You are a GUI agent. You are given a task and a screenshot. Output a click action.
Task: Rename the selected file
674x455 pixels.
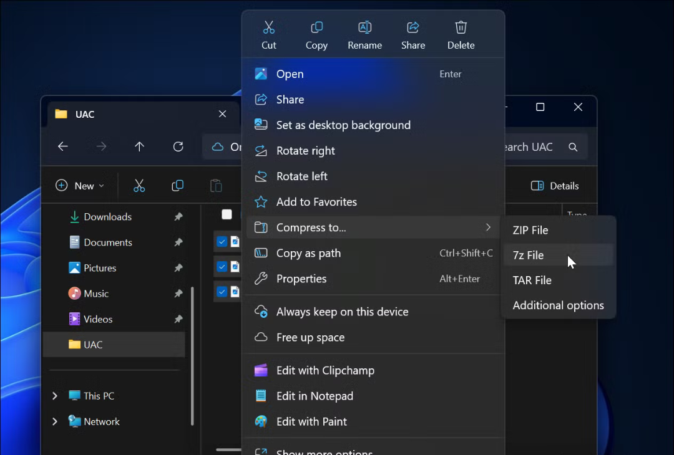click(x=364, y=34)
